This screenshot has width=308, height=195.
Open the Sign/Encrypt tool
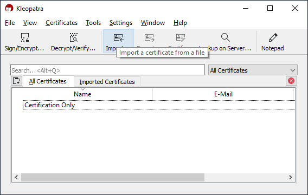[24, 41]
